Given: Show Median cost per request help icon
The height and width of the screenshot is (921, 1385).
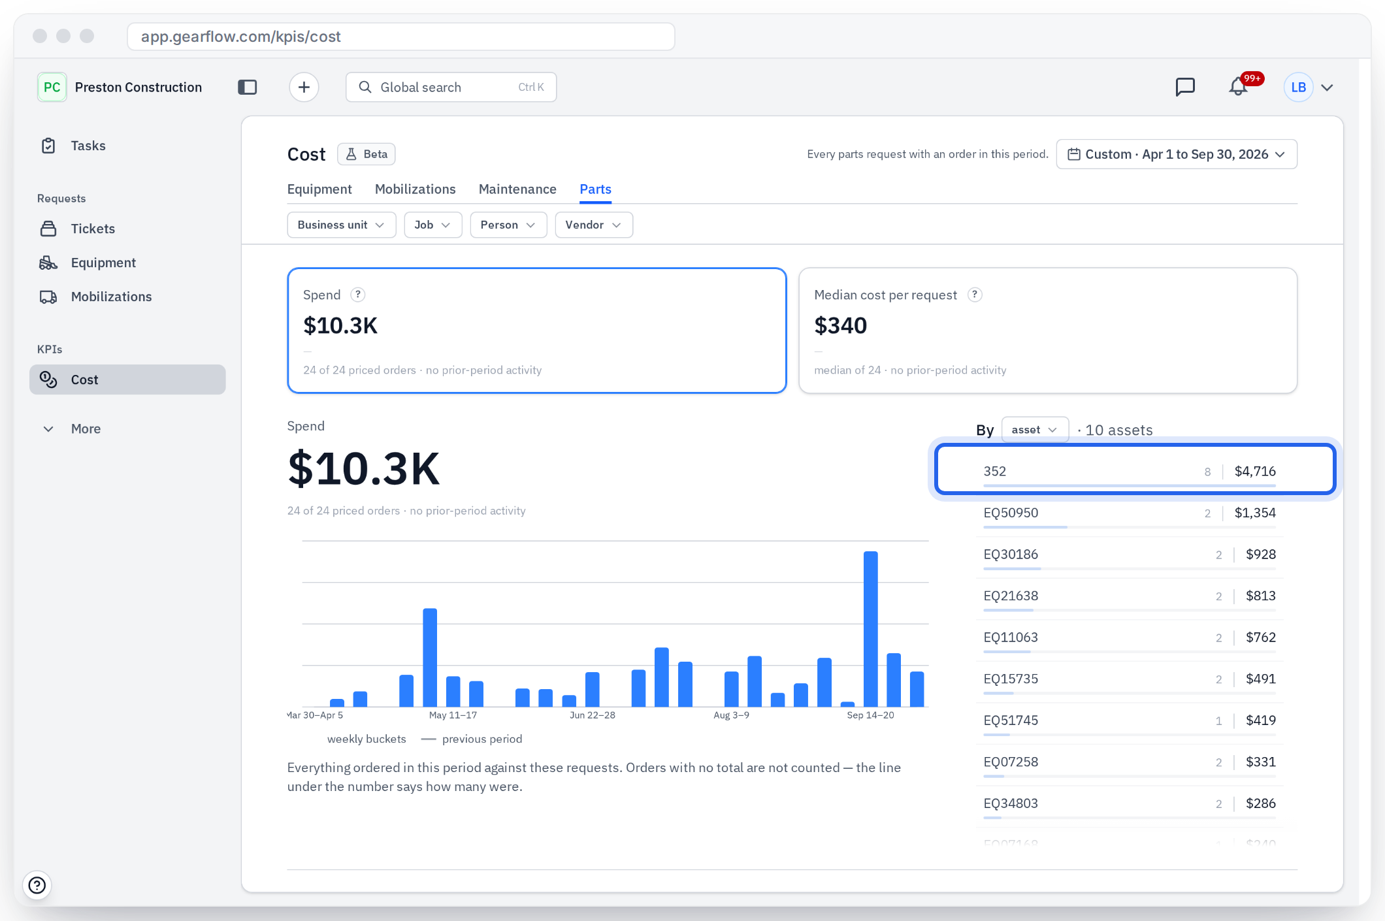Looking at the screenshot, I should click(974, 295).
